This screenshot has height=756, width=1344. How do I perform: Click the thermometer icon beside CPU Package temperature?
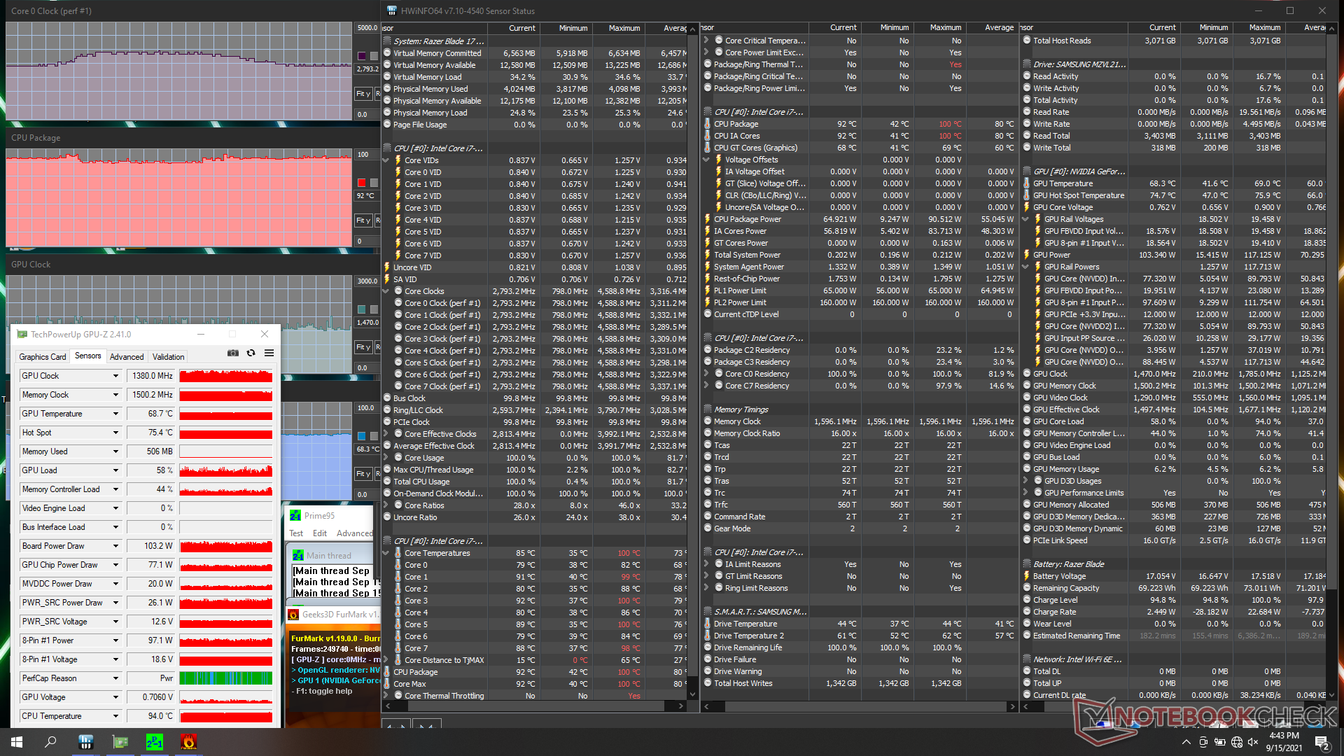[708, 124]
